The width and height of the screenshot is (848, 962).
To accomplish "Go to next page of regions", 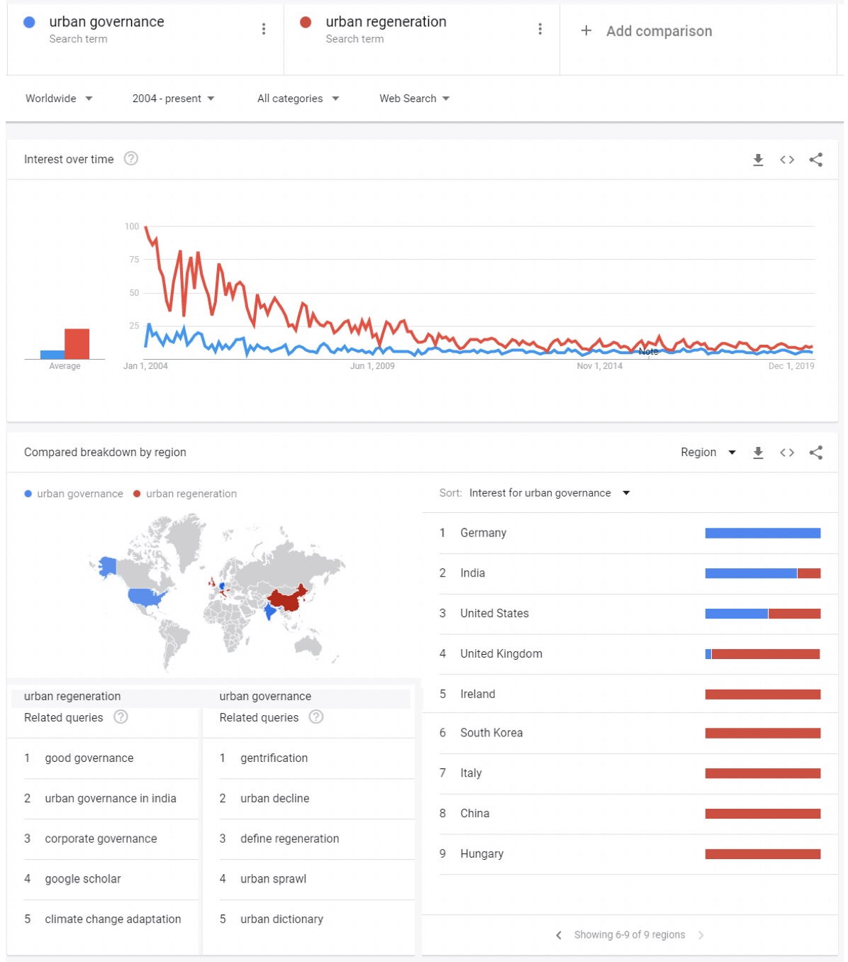I will click(x=701, y=935).
